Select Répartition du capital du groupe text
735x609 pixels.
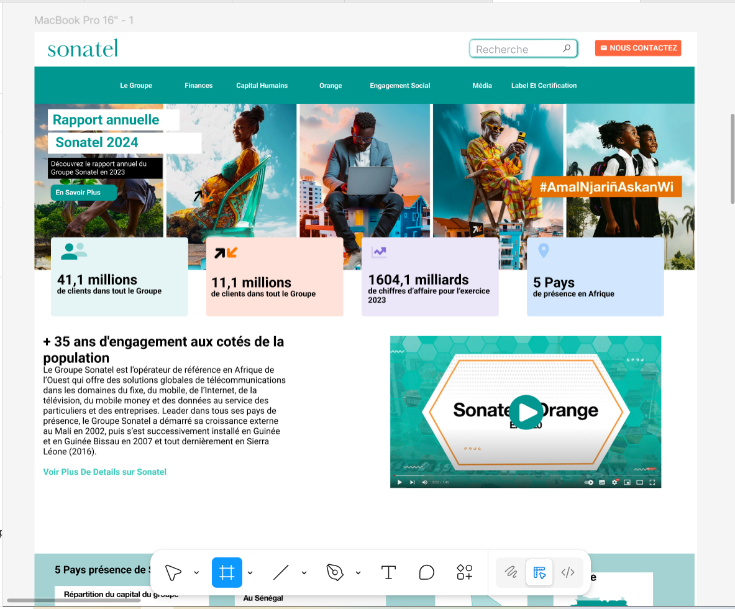(121, 594)
